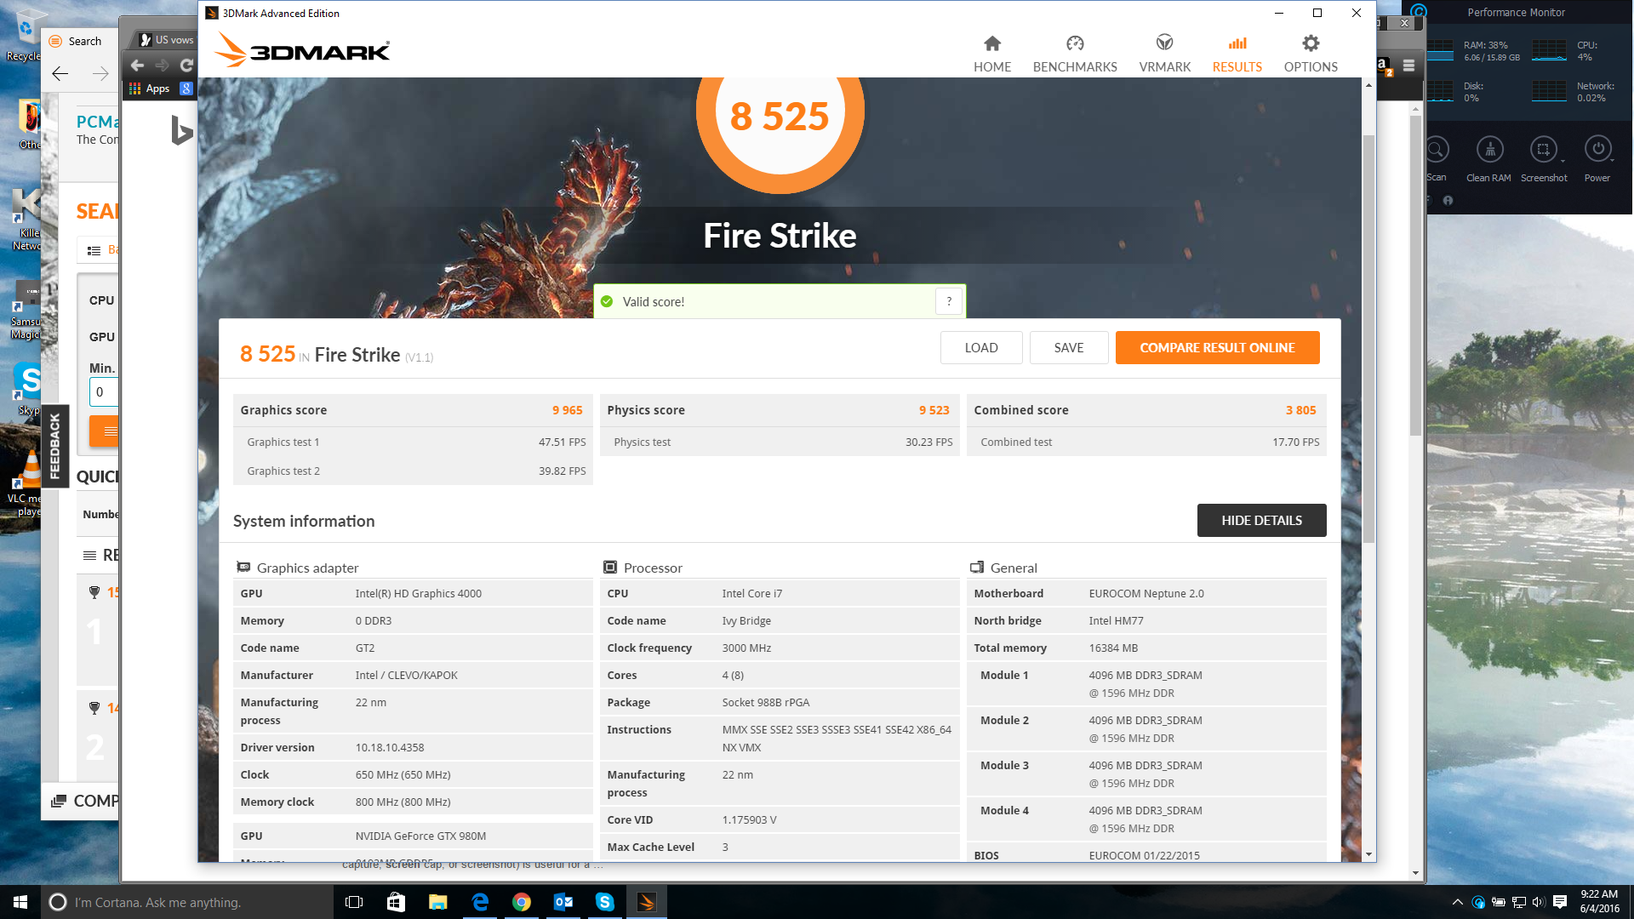The width and height of the screenshot is (1634, 919).
Task: Click the Graphics adapter section icon
Action: tap(243, 567)
